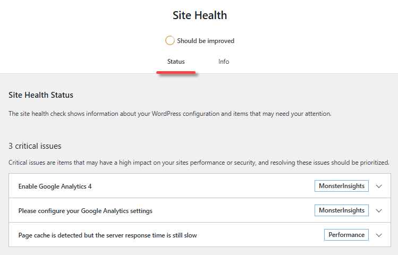Click the site health progress circle icon
The image size is (398, 255).
pos(170,40)
